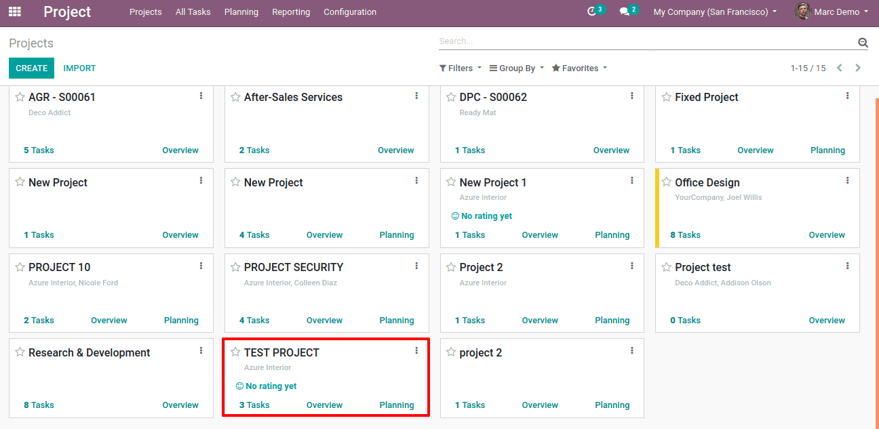Open 8 Tasks link on Research & Development
This screenshot has height=429, width=879.
coord(39,405)
